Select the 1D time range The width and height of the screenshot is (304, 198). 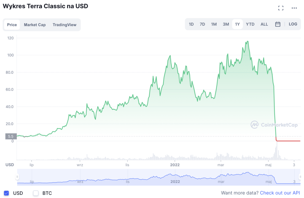coord(191,24)
